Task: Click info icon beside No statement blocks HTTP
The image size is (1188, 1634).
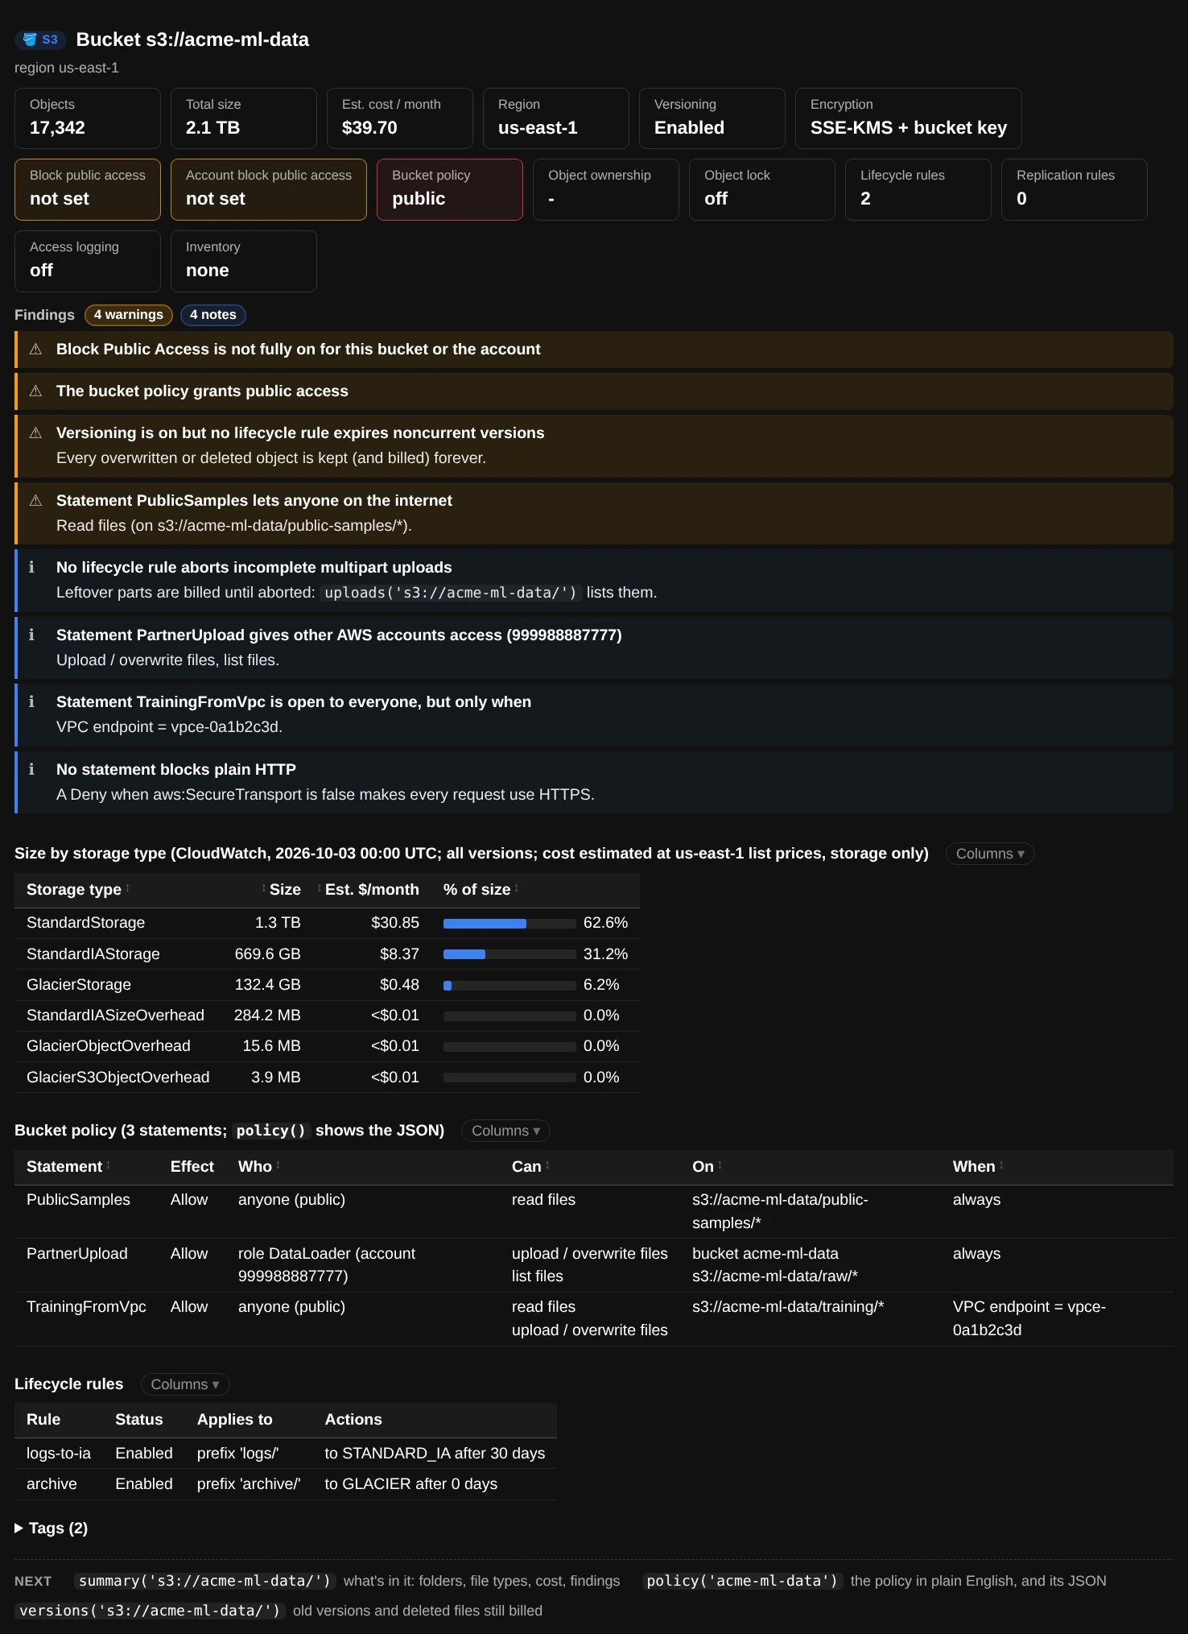Action: (x=31, y=770)
